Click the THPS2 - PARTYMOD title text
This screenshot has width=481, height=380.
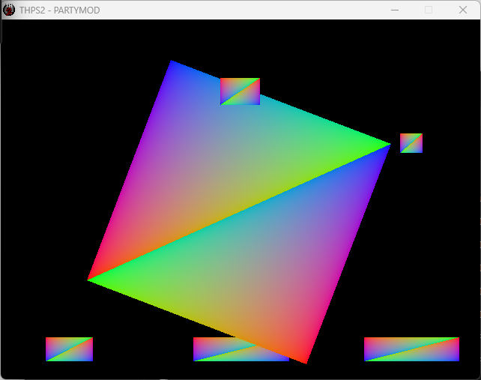pyautogui.click(x=59, y=10)
